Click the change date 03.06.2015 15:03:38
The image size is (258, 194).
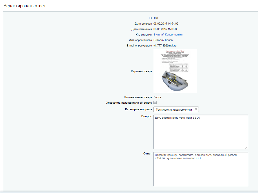click(x=166, y=29)
